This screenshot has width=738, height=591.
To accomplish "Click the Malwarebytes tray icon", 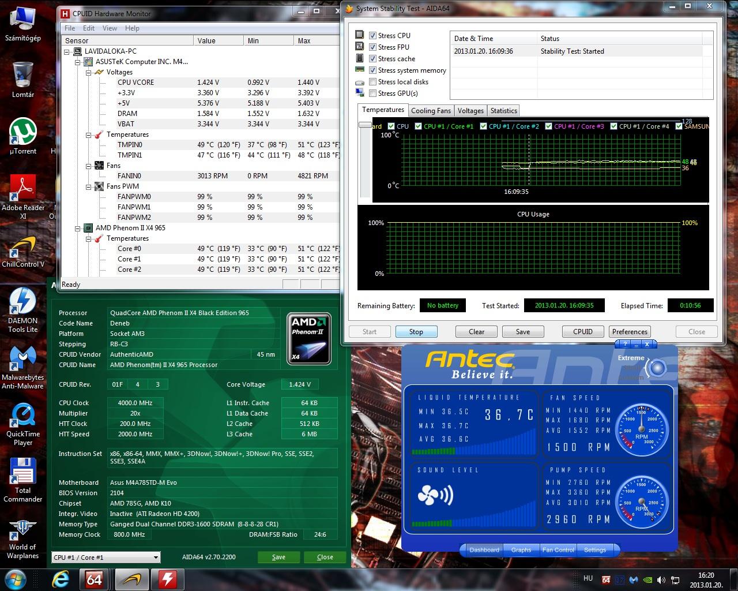I will point(634,579).
